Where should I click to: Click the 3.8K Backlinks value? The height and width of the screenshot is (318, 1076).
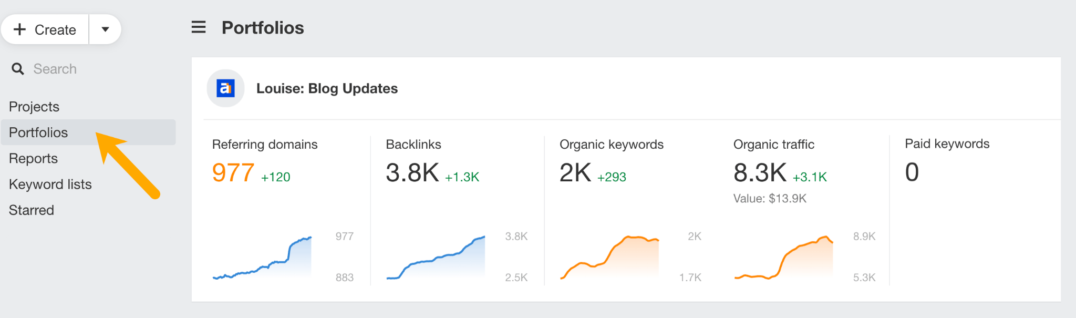[412, 173]
